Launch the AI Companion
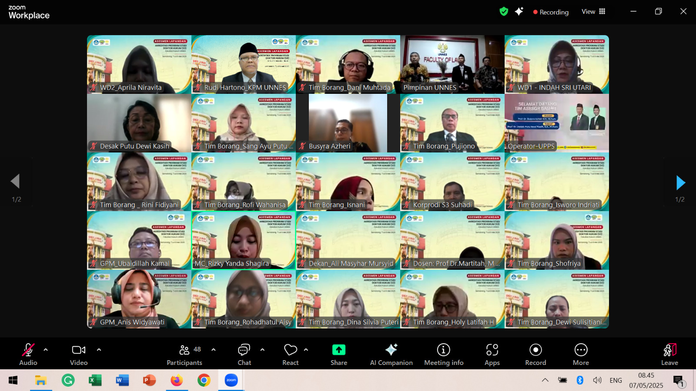The width and height of the screenshot is (696, 391). [x=391, y=354]
